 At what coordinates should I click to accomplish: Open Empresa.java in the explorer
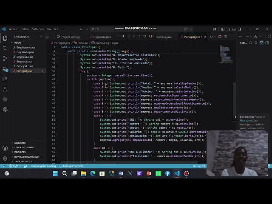[x=24, y=61]
